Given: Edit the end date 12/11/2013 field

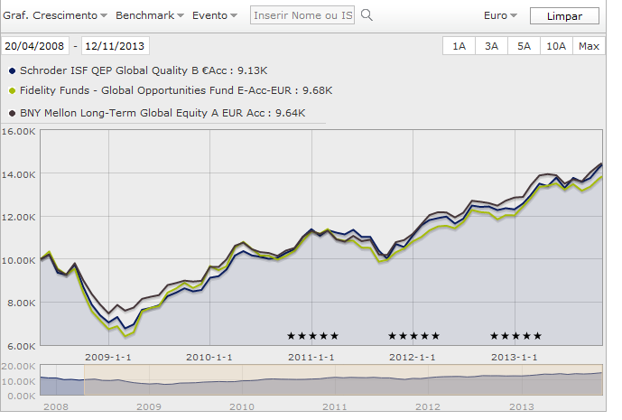Looking at the screenshot, I should pyautogui.click(x=115, y=46).
